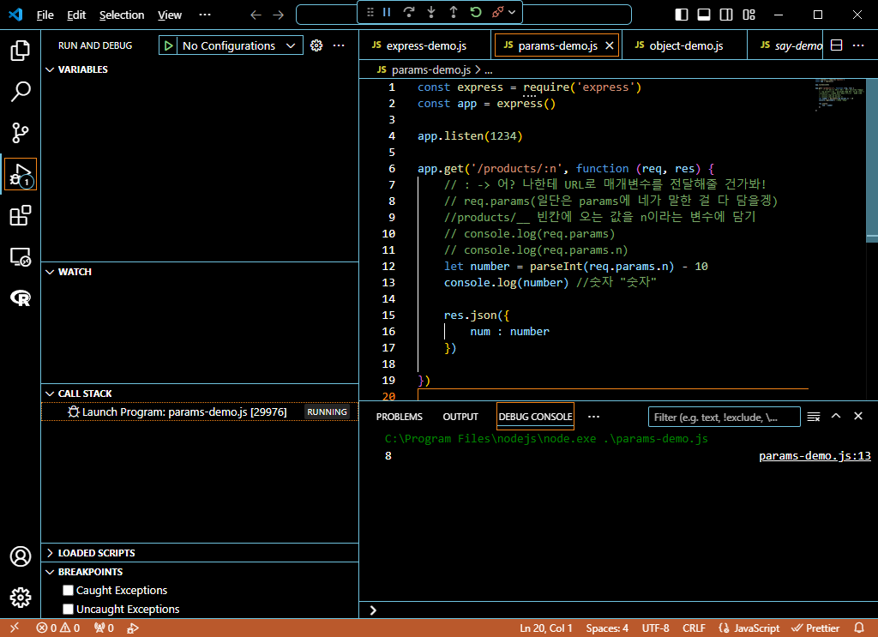Image resolution: width=878 pixels, height=637 pixels.
Task: Toggle the primary side bar
Action: tap(682, 15)
